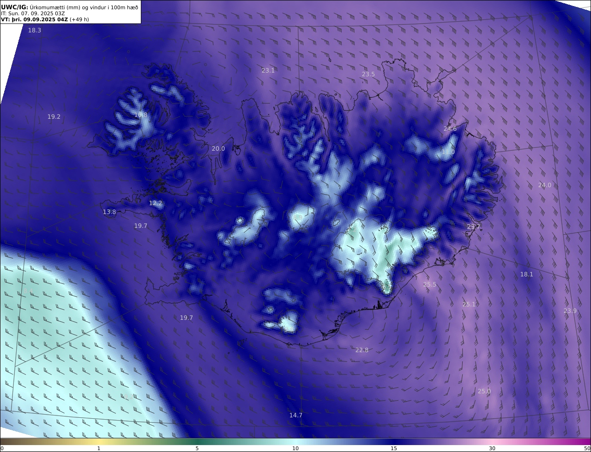Click the forecast offset '(+49 h)'
The width and height of the screenshot is (591, 452).
[x=79, y=19]
